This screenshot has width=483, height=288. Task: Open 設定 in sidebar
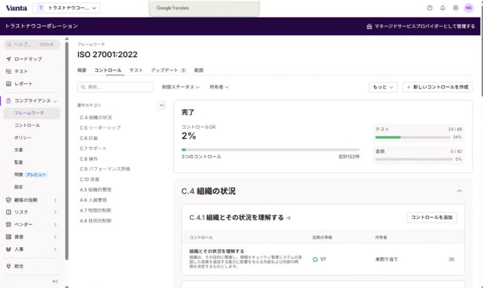[x=18, y=187]
